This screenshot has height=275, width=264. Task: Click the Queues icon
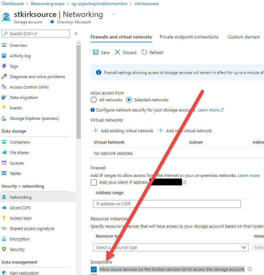[x=4, y=163]
